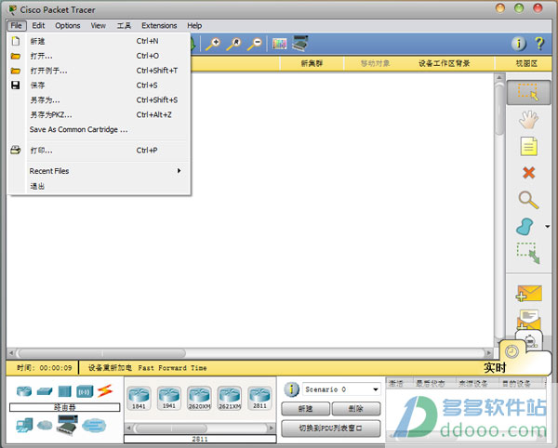Click the scenario 删除 button
The image size is (558, 448).
(356, 409)
